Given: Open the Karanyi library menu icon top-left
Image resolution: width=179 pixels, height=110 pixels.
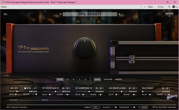Looking at the screenshot, I should click(6, 14).
